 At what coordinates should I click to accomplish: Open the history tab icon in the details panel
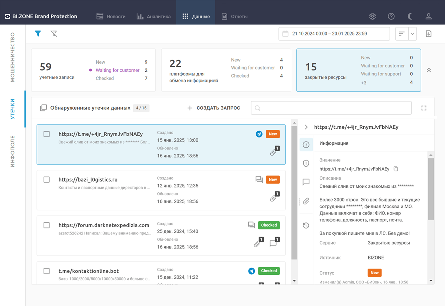coord(306,225)
